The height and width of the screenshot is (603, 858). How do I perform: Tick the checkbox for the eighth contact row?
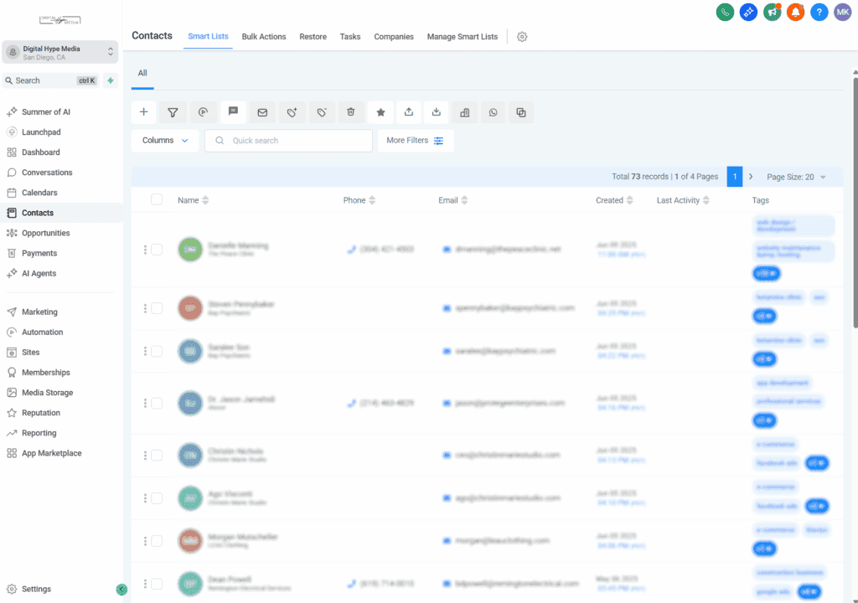(x=157, y=584)
